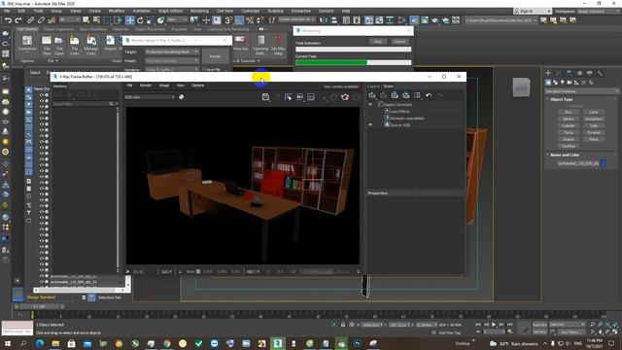This screenshot has width=622, height=350.
Task: Click the Teapot primitive button
Action: click(568, 139)
